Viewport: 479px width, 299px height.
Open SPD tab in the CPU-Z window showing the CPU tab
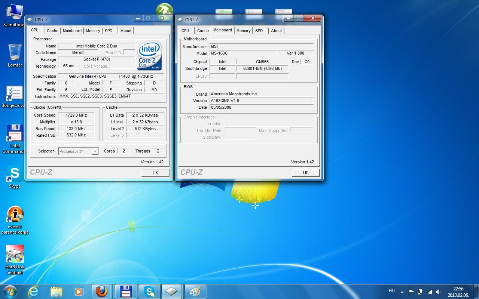point(109,31)
